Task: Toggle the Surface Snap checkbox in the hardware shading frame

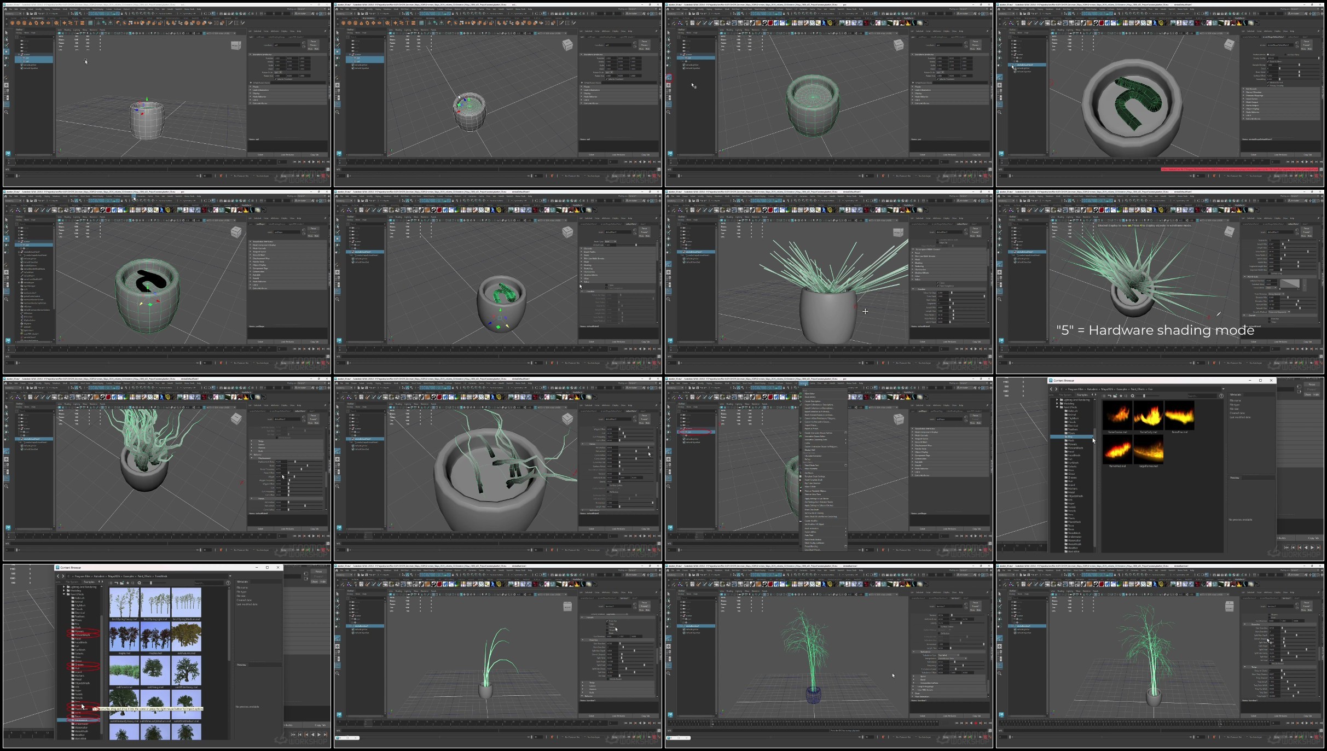Action: pyautogui.click(x=1269, y=273)
